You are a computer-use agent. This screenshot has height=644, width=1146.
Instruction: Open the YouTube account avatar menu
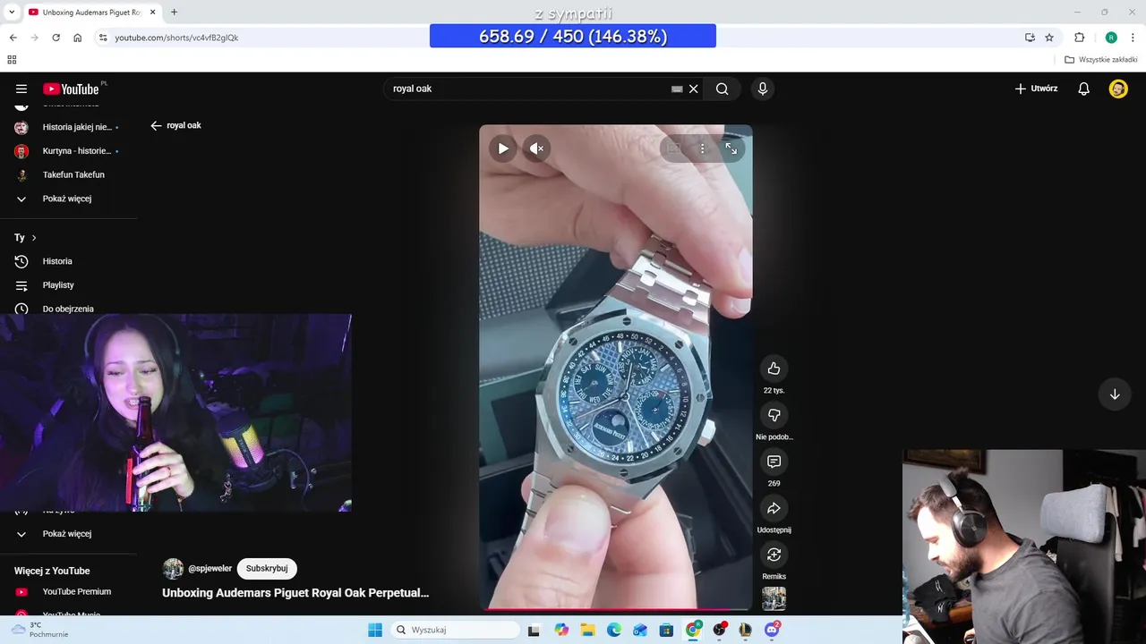click(x=1118, y=89)
